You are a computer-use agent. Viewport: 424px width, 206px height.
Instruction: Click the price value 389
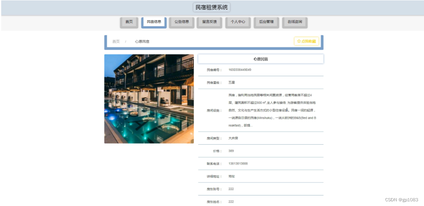[231, 151]
